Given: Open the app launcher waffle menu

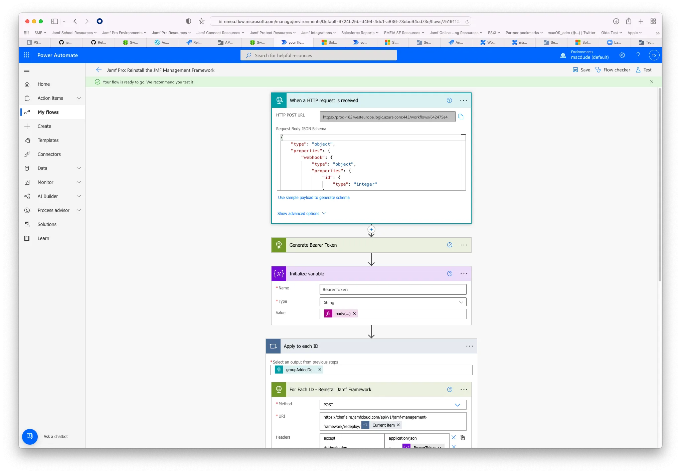Looking at the screenshot, I should [x=27, y=55].
